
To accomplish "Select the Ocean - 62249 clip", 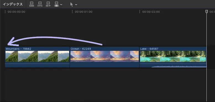I will tap(105, 57).
